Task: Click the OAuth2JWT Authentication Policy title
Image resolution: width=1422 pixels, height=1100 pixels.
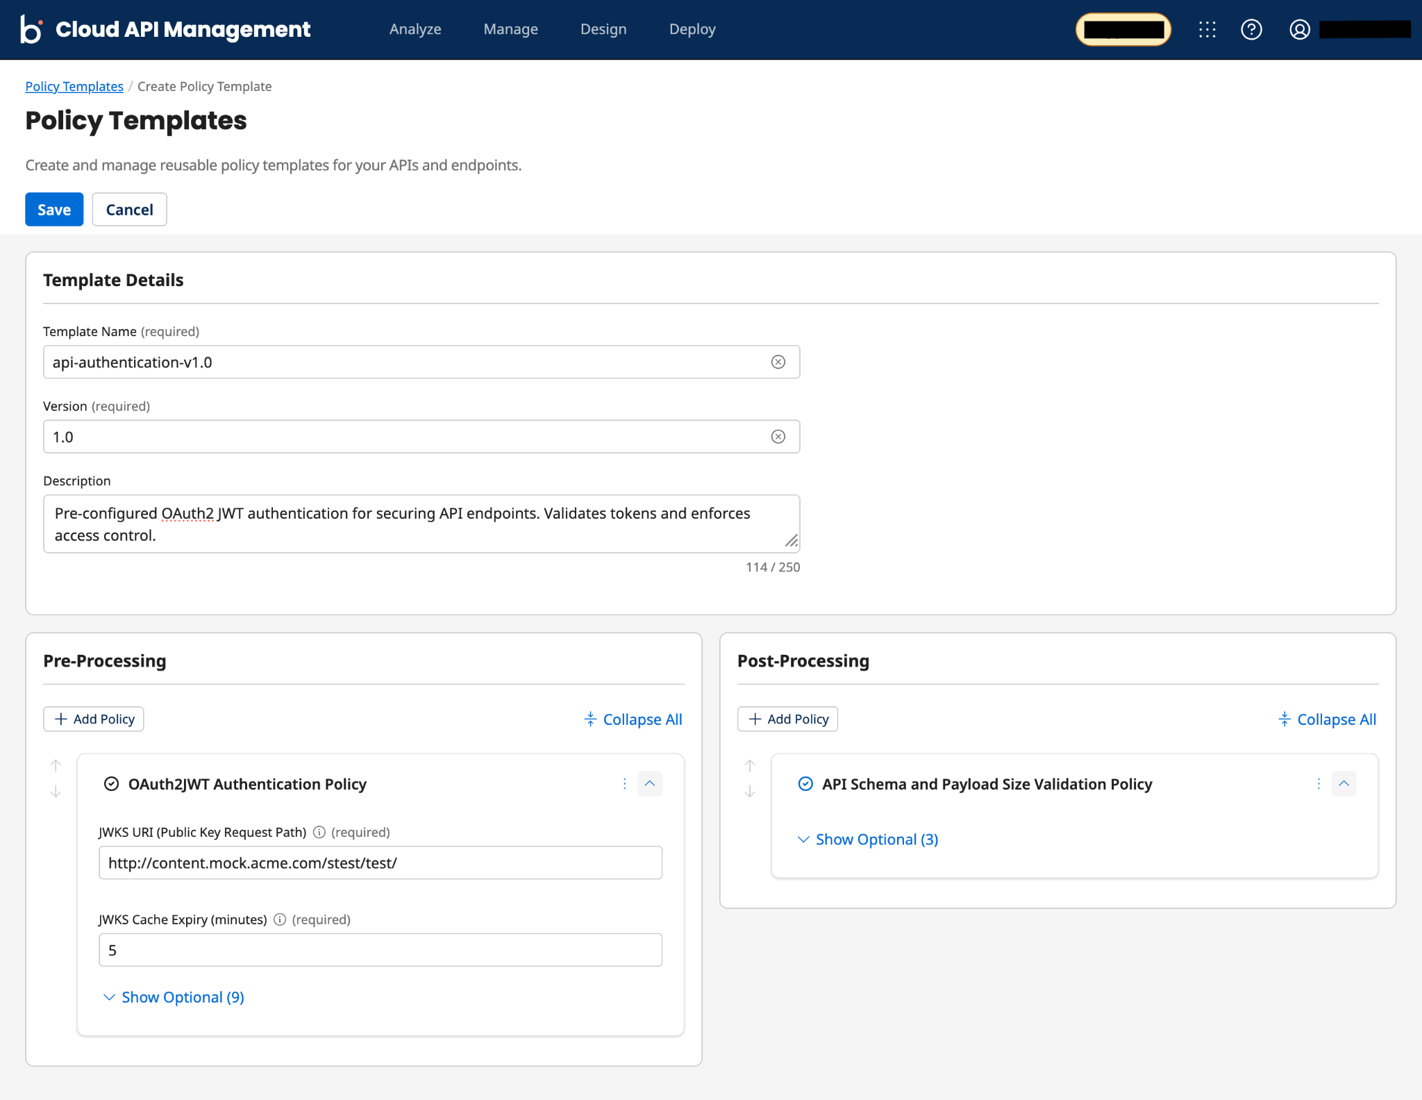Action: (247, 784)
